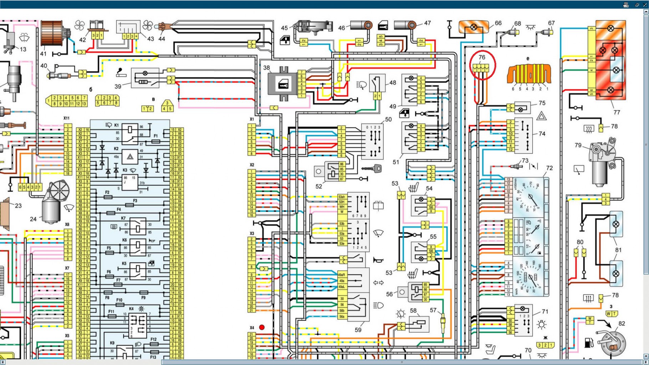Click component number 59 below the stalk switch
This screenshot has height=365, width=649.
click(358, 330)
